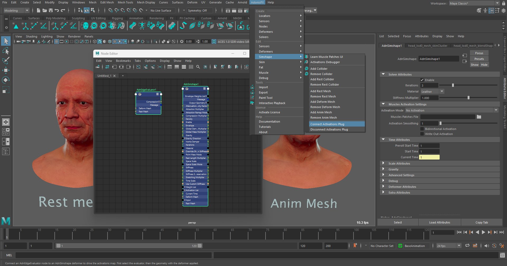Open the Material Leather dropdown
Screen dimensions: 507x266
click(432, 92)
